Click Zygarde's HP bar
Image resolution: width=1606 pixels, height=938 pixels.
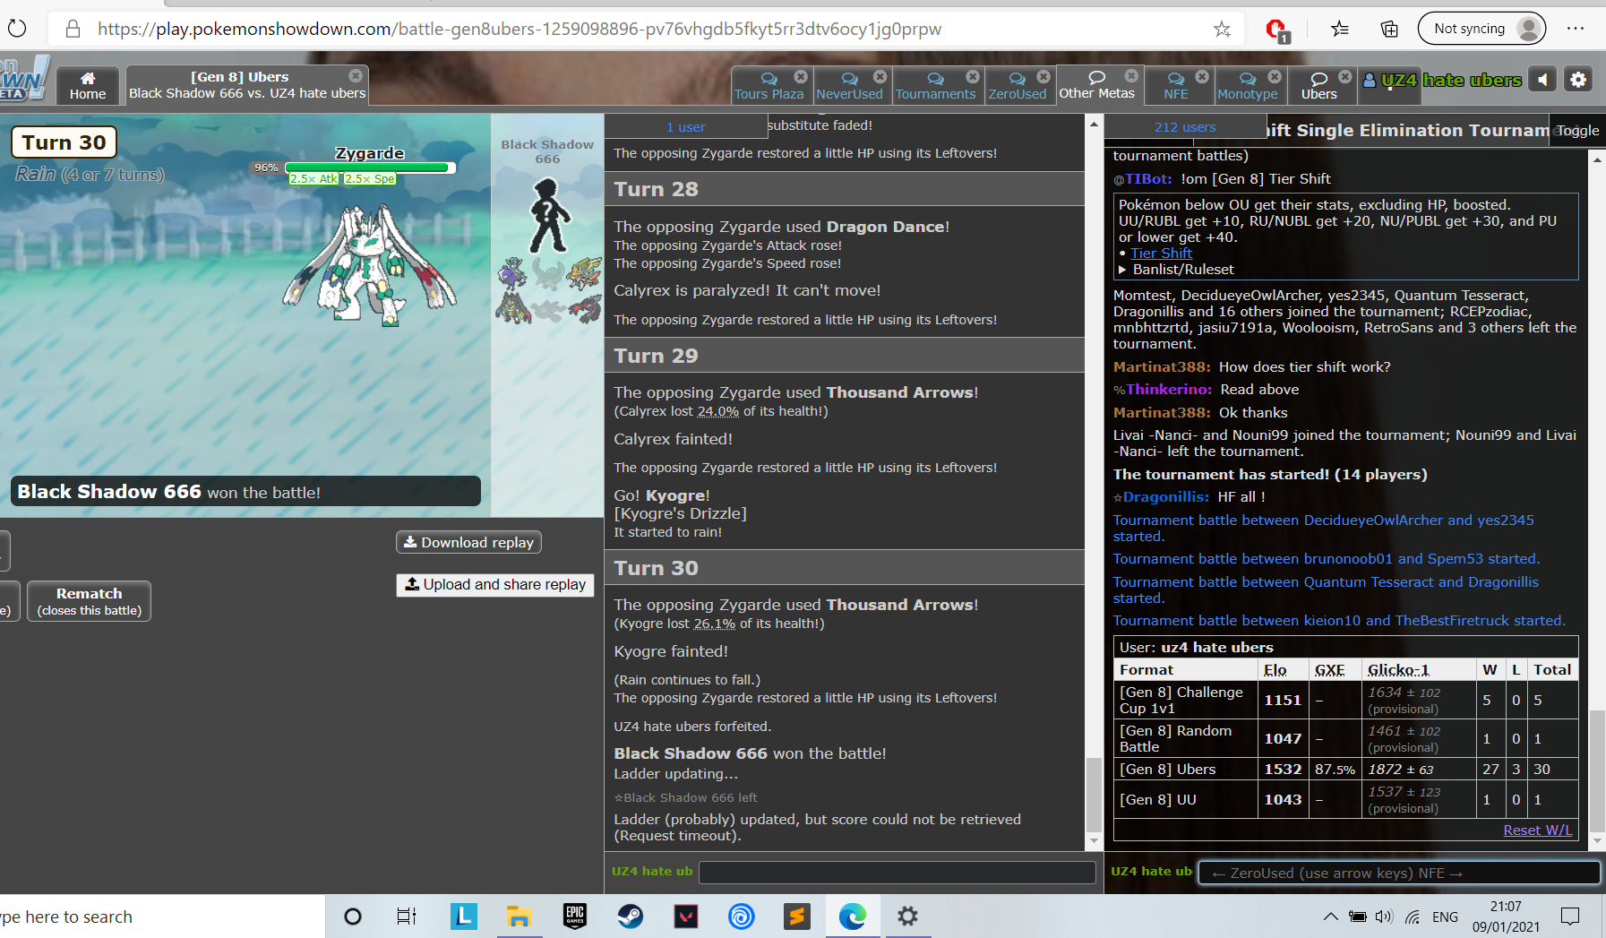pos(370,168)
